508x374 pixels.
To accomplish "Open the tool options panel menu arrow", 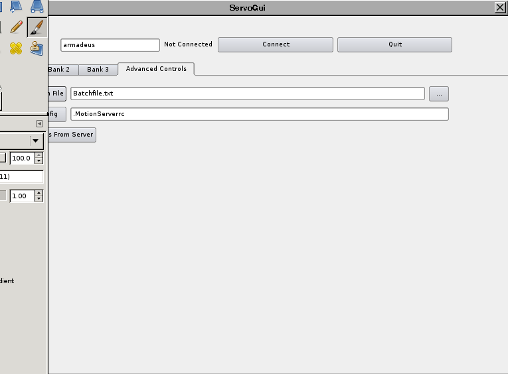I will 39,123.
